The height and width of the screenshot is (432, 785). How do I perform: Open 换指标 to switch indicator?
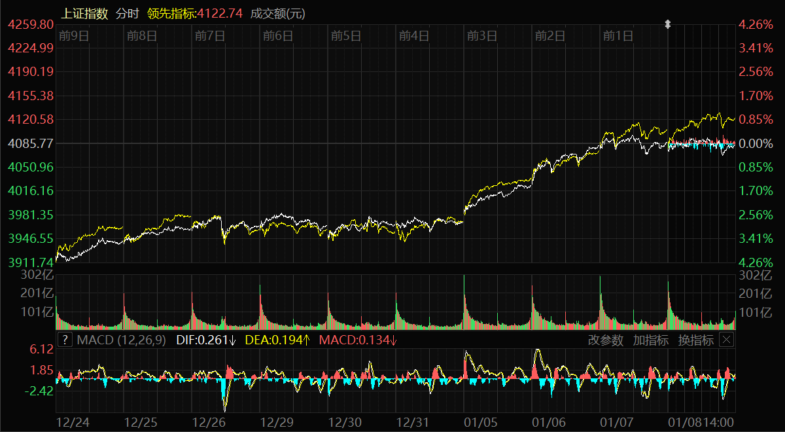pyautogui.click(x=695, y=340)
